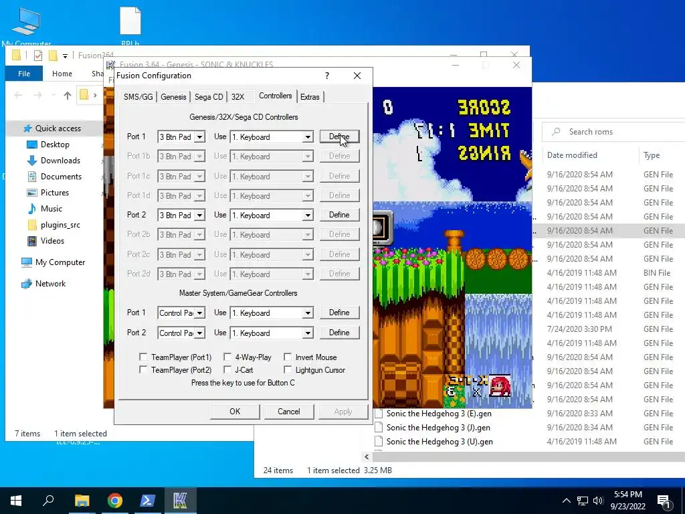Open taskbar search magnifier
The height and width of the screenshot is (514, 685).
[x=48, y=501]
